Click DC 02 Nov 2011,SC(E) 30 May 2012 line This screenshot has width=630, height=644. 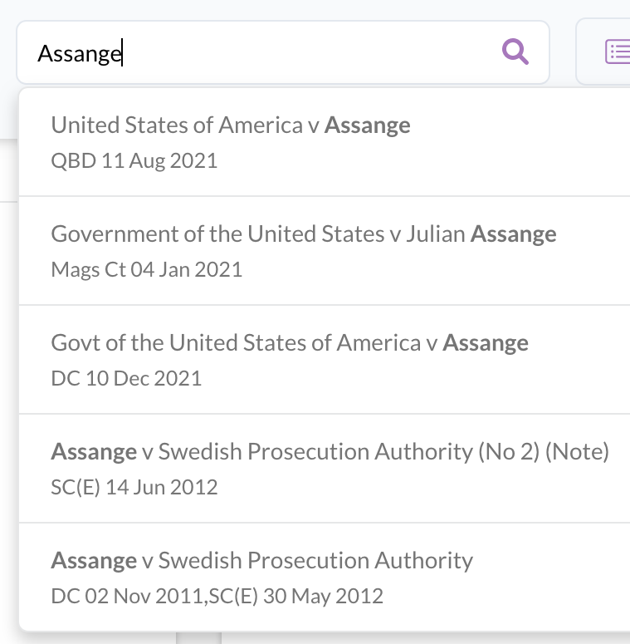pos(217,596)
